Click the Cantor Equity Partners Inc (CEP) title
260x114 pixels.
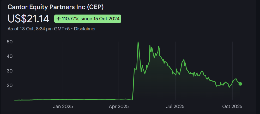[x=56, y=7]
